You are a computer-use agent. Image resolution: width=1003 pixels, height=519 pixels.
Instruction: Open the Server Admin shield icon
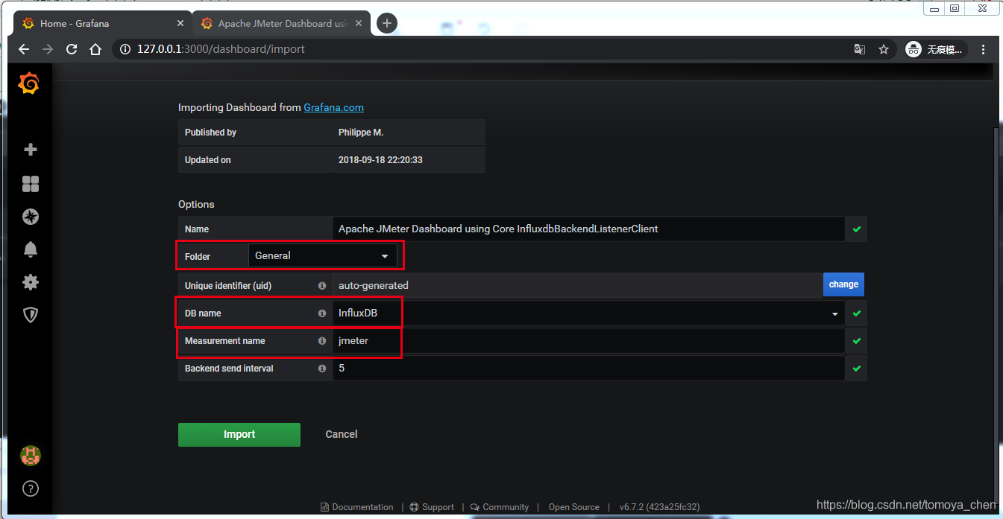click(x=31, y=315)
